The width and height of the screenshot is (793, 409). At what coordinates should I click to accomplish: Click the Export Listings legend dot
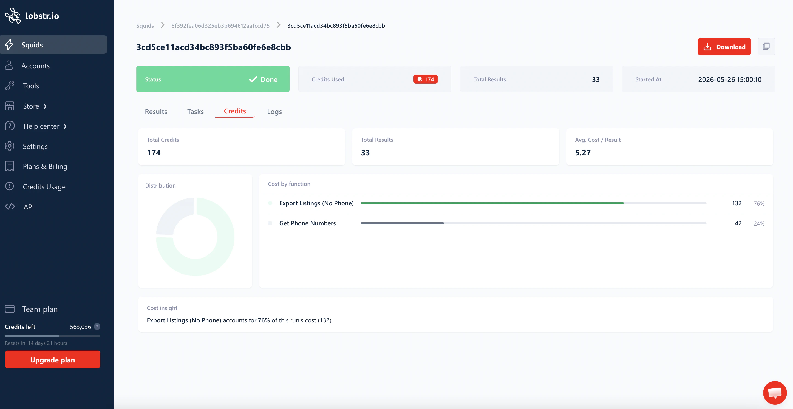pos(270,203)
